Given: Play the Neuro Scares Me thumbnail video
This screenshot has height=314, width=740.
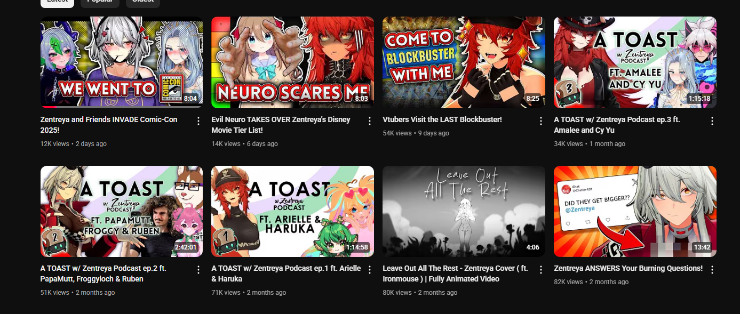Looking at the screenshot, I should 292,62.
